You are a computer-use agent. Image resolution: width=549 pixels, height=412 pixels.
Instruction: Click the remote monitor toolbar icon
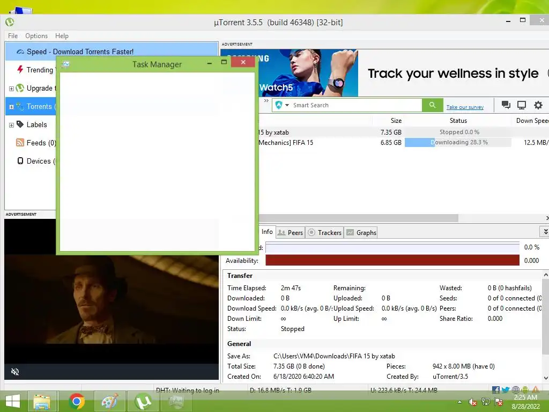coord(522,105)
